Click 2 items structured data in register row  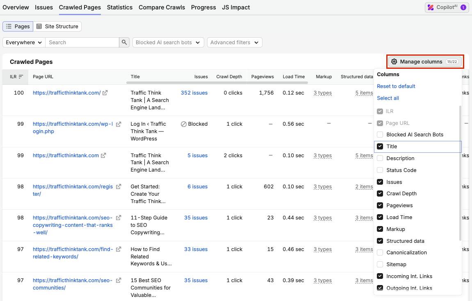click(x=364, y=186)
